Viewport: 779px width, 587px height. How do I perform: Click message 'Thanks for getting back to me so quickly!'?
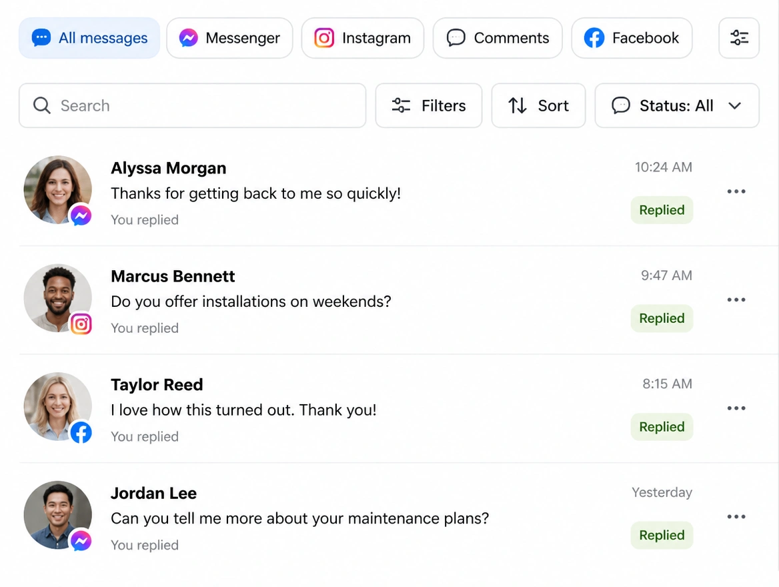click(x=256, y=193)
